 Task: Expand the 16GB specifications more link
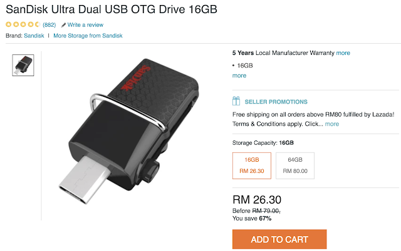pyautogui.click(x=239, y=76)
